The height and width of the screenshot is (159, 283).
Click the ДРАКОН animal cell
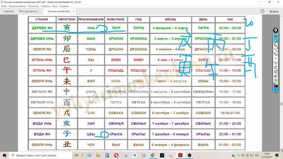tap(116, 49)
